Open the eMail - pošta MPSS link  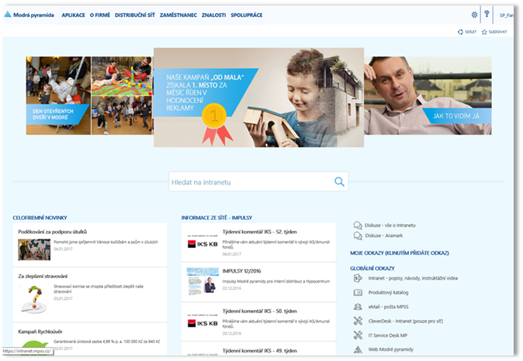(388, 307)
